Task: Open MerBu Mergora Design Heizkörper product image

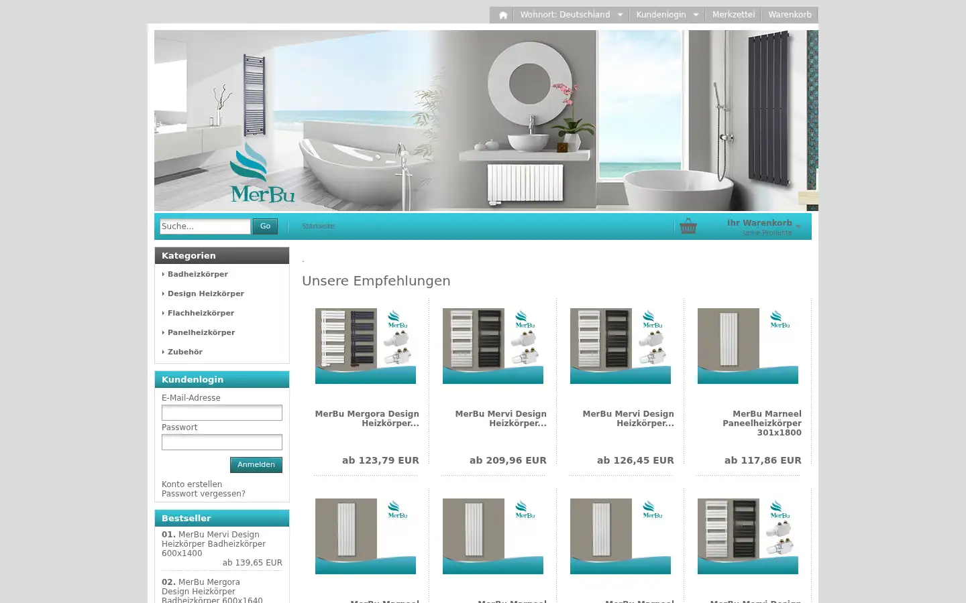Action: [366, 346]
